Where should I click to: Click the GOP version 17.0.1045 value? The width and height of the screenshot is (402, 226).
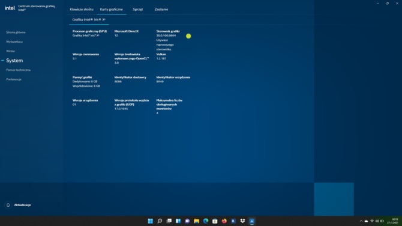[121, 109]
